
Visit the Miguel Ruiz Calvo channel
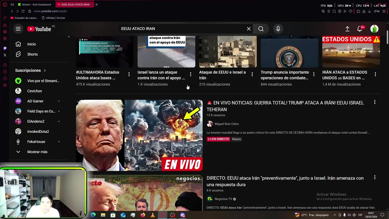coord(226,124)
